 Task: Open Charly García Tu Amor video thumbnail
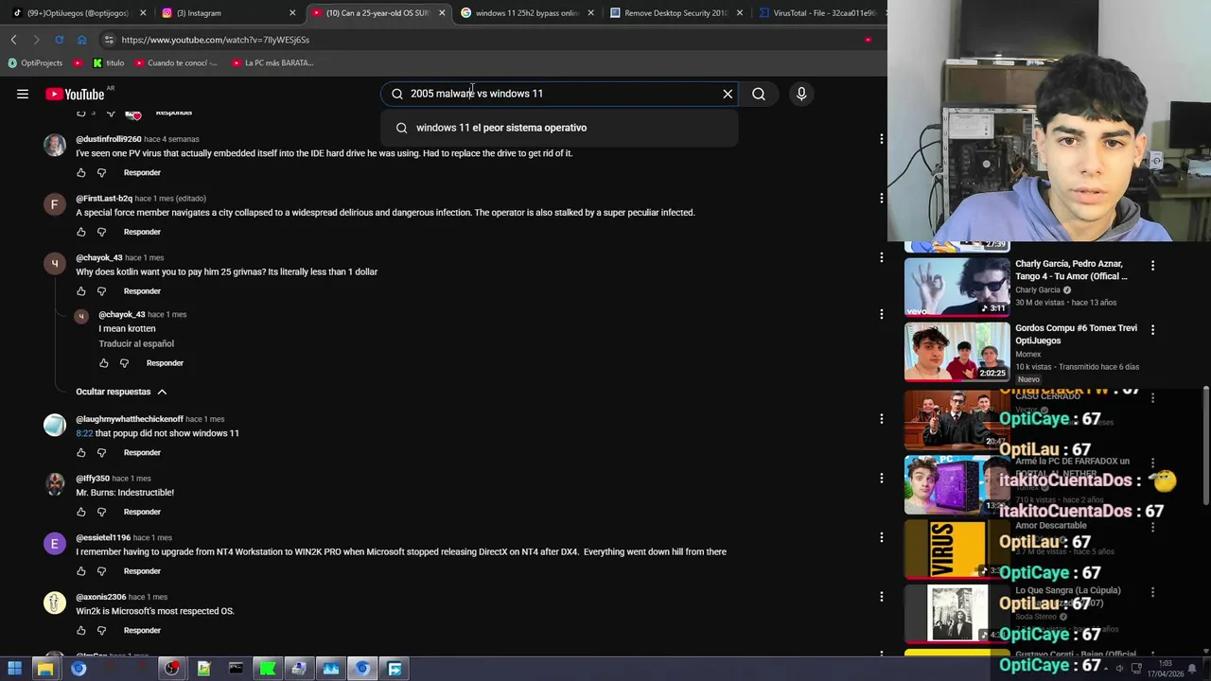tap(957, 287)
